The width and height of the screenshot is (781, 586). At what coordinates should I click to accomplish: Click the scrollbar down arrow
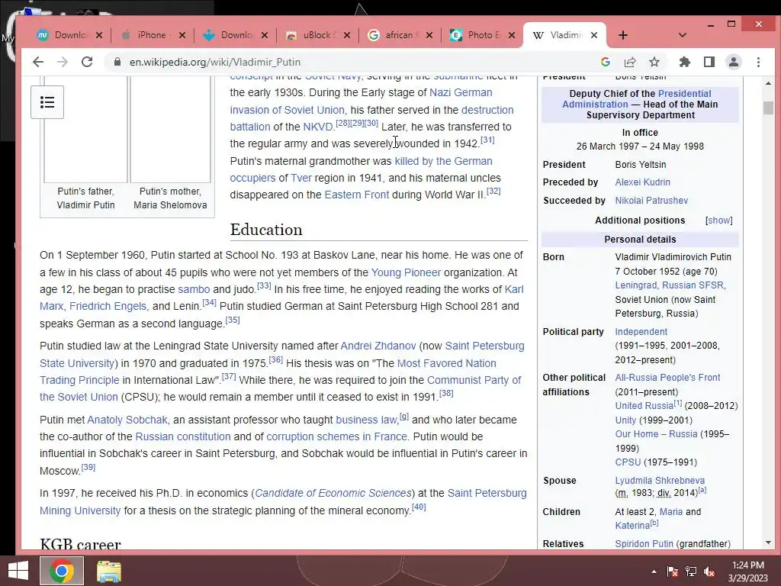point(768,543)
